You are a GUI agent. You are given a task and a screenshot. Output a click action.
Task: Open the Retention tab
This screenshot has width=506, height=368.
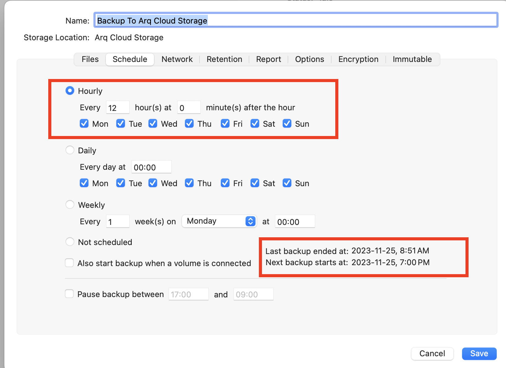click(x=224, y=59)
